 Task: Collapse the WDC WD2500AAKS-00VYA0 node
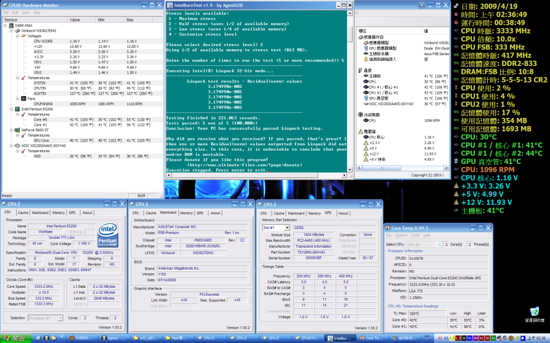tap(11, 146)
